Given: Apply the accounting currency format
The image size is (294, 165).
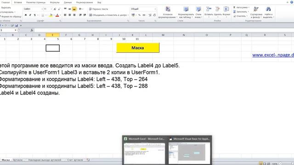Looking at the screenshot, I should (133, 15).
